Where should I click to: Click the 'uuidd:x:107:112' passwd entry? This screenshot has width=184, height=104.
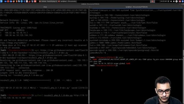[x=116, y=25]
